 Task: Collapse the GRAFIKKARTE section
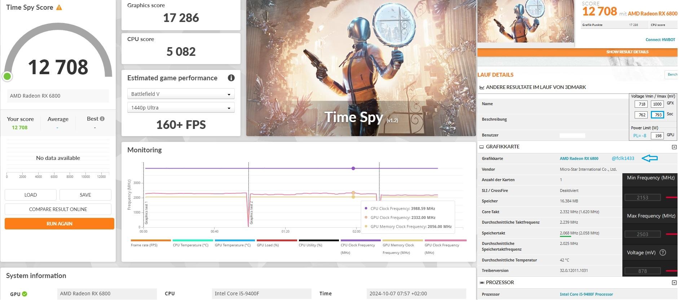pyautogui.click(x=674, y=147)
